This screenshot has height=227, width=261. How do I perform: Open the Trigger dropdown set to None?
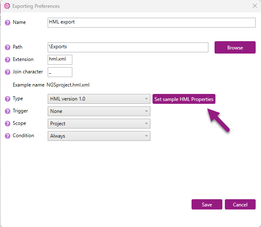pyautogui.click(x=99, y=111)
